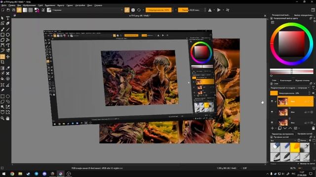Add a new layer with plus button

[273, 128]
